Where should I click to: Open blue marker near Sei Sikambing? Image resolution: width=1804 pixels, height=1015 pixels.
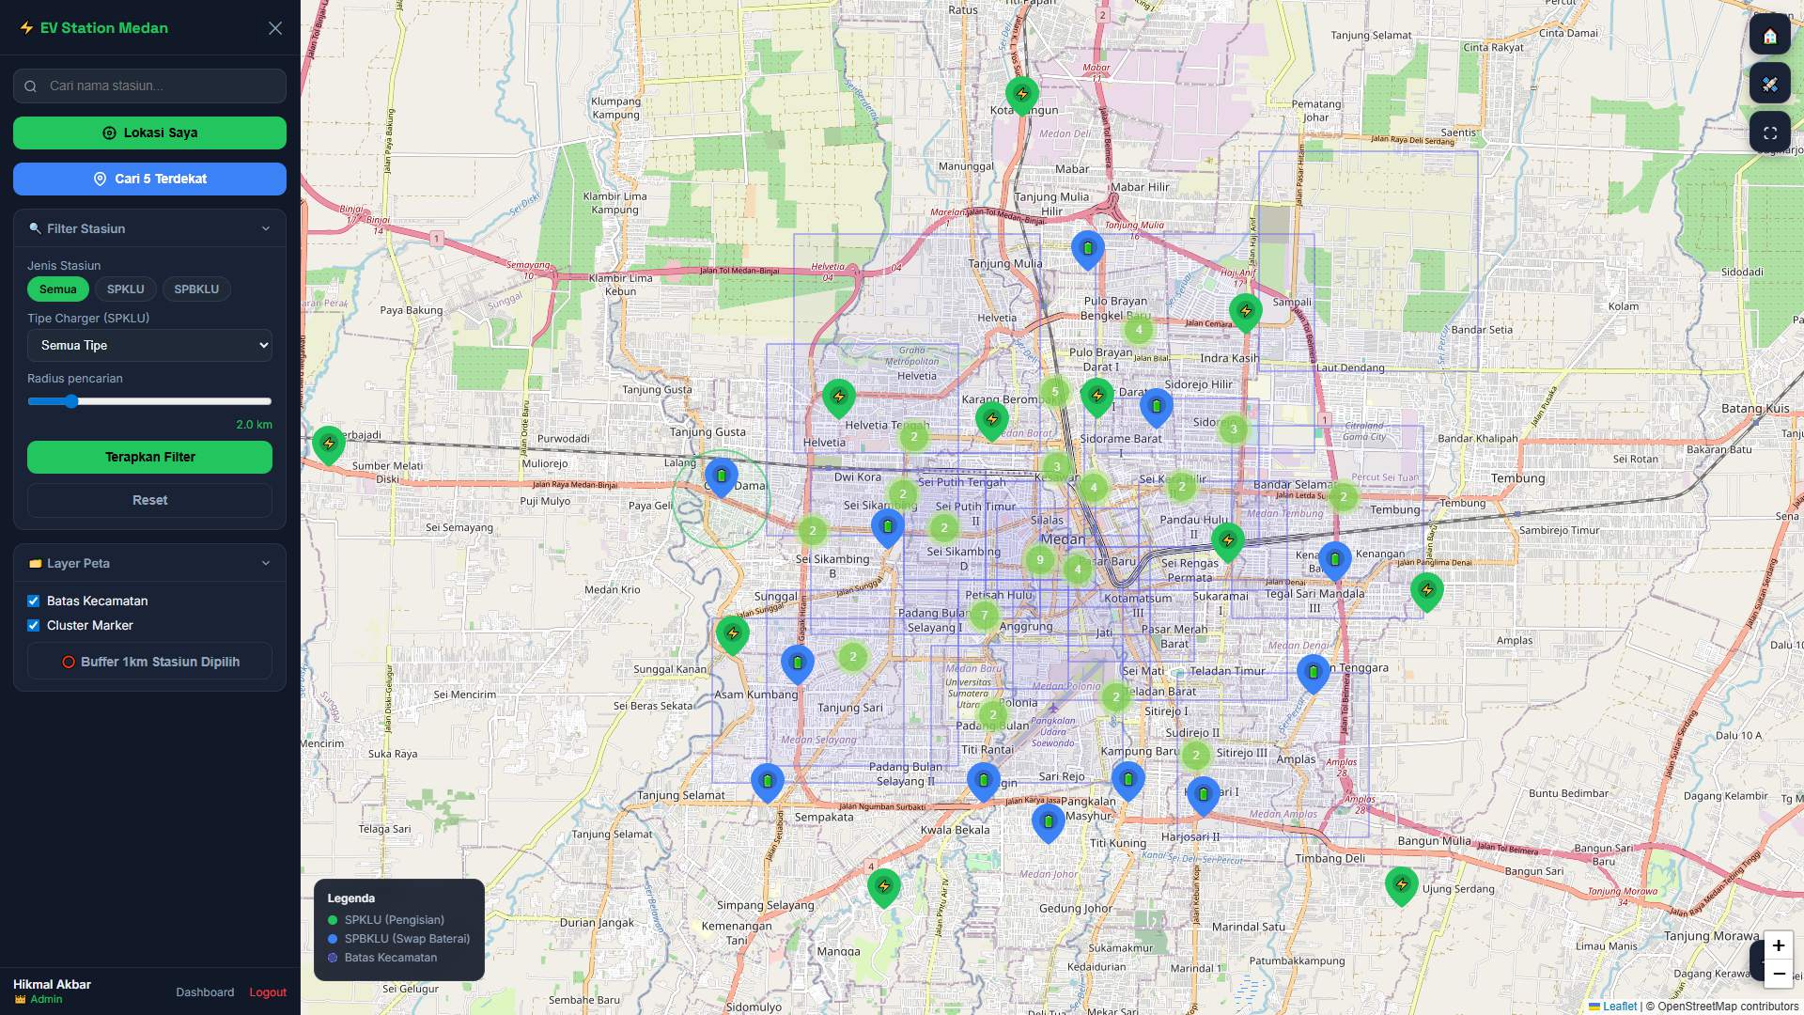click(x=888, y=528)
